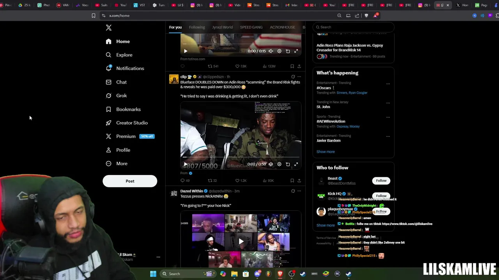The width and height of the screenshot is (499, 280).
Task: Go to Home in sidebar
Action: (118, 41)
